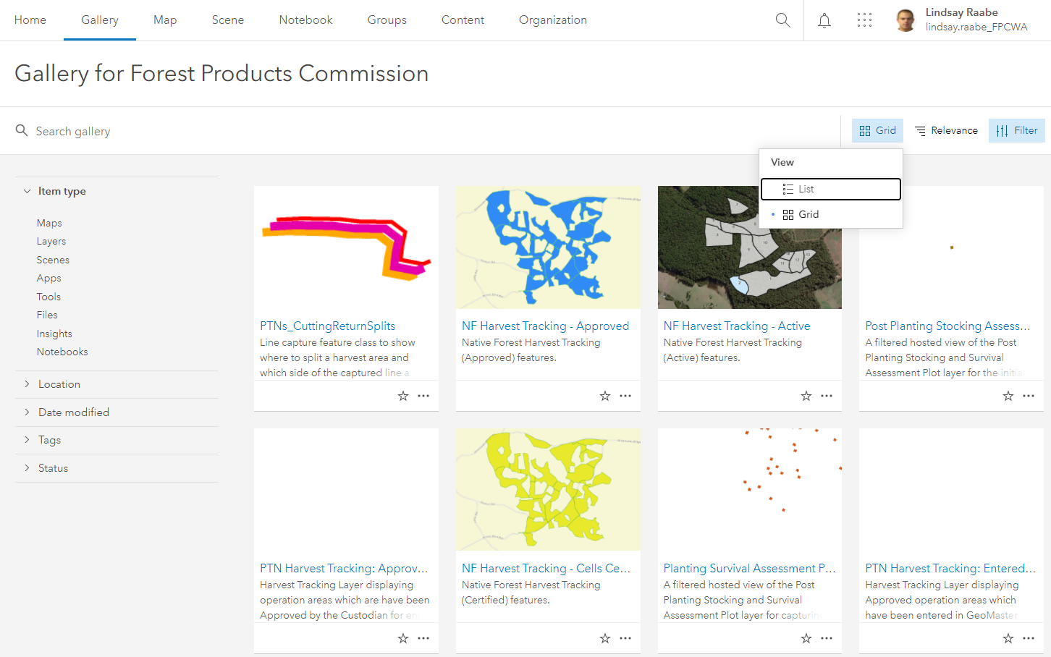The height and width of the screenshot is (657, 1051).
Task: Open the app launcher grid icon
Action: [864, 20]
